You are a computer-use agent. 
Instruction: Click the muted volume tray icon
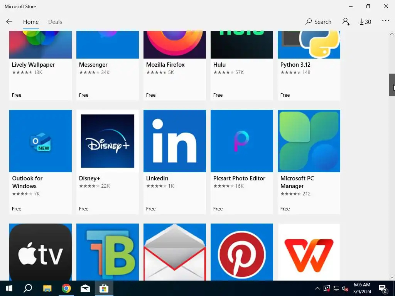coord(345,288)
